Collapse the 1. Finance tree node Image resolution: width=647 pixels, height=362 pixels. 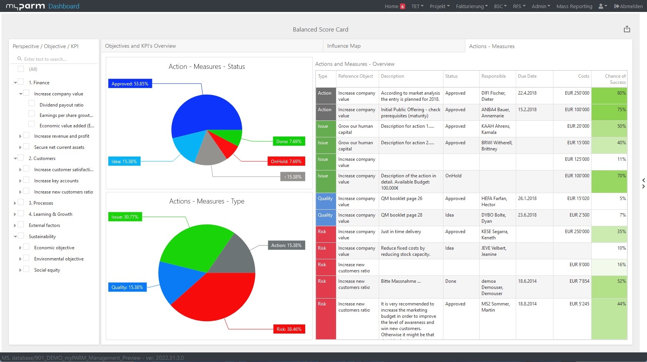coord(15,83)
